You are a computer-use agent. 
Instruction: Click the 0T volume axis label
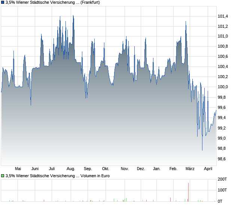pyautogui.click(x=220, y=201)
